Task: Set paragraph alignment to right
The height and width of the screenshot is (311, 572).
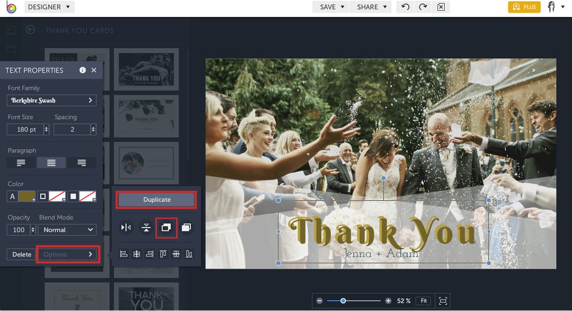Action: [x=82, y=163]
